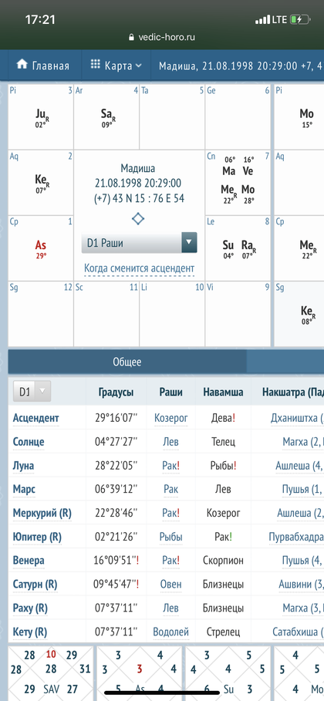Tap the lock icon beside vedic-horo.ru
This screenshot has height=701, width=324.
pyautogui.click(x=131, y=38)
